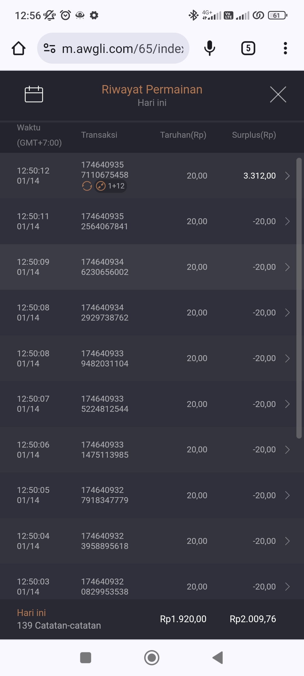Close the Riwayat Permainan panel

click(x=278, y=94)
